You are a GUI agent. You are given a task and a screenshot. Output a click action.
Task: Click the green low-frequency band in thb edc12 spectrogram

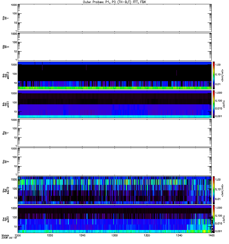pyautogui.click(x=114, y=88)
